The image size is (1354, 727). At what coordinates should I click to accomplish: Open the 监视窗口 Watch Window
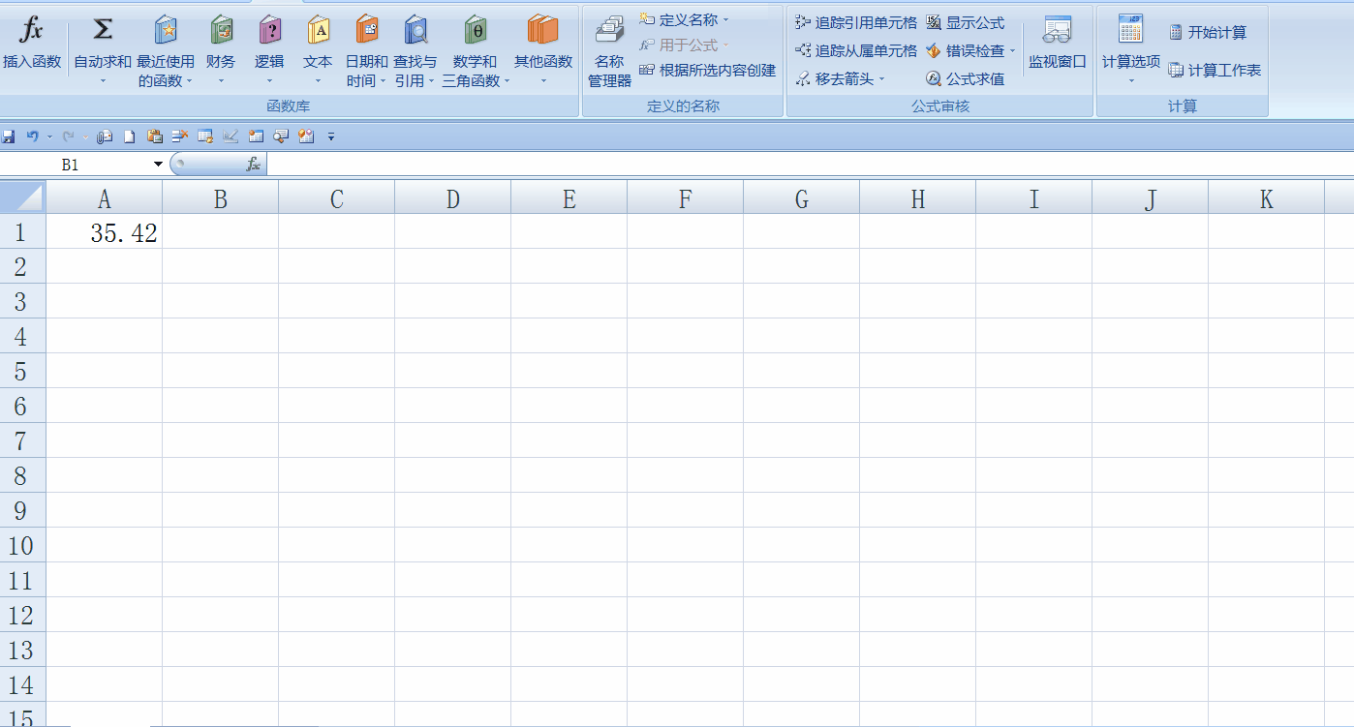click(1057, 31)
